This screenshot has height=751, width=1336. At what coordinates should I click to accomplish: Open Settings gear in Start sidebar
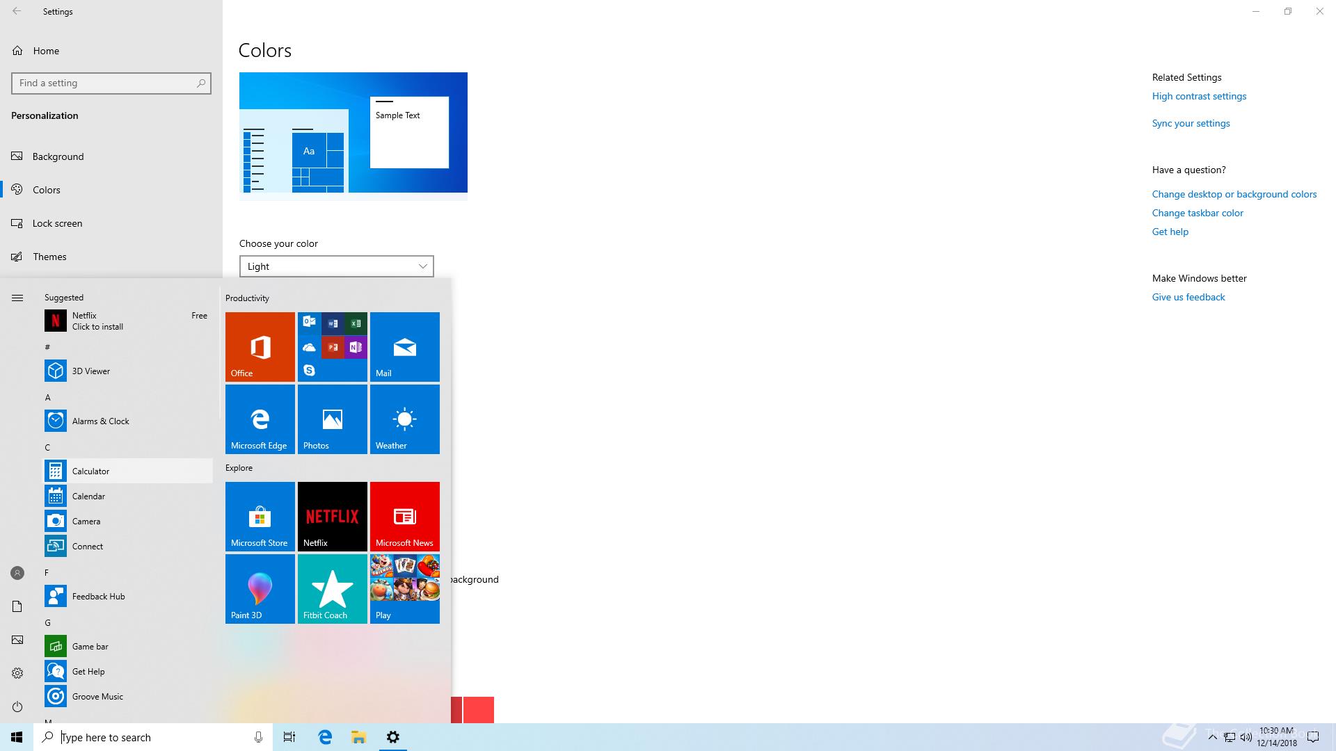(x=17, y=673)
